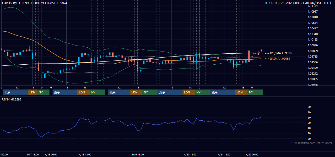Click the HistData.com data credit text

311,143
